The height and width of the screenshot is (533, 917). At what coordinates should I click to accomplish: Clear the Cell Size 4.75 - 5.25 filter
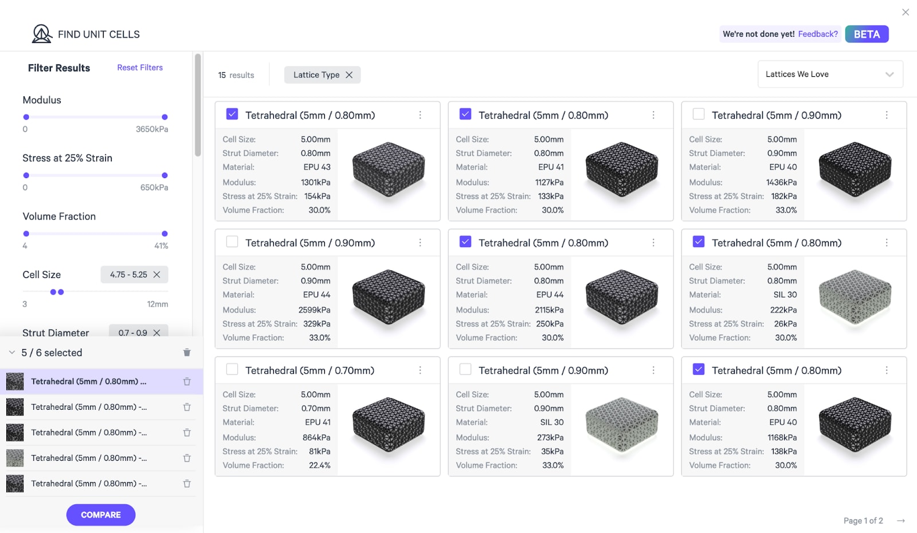[x=157, y=275]
